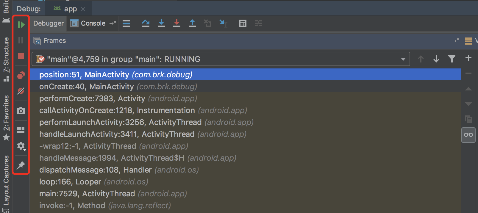Screen dimensions: 478x213
Task: Select frame handleMessage:1994, ActivityThread$H
Action: click(246, 158)
